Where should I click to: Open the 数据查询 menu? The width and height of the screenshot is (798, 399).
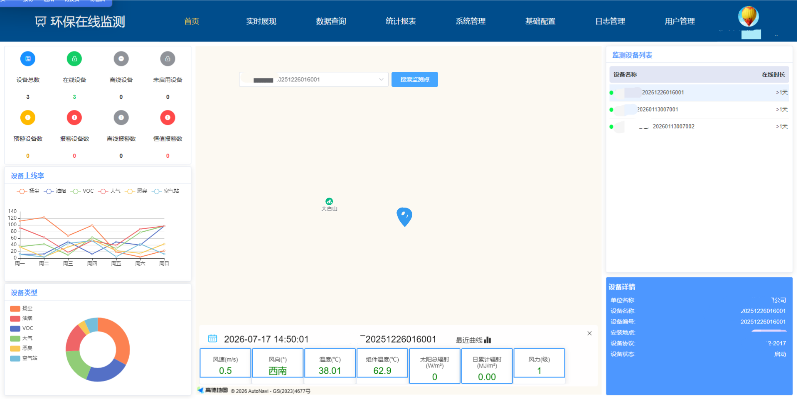(331, 21)
